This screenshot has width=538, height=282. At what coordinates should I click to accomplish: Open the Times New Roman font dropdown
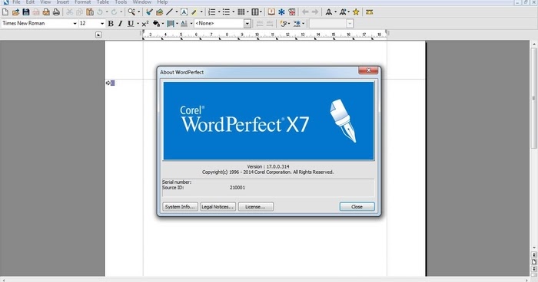75,24
